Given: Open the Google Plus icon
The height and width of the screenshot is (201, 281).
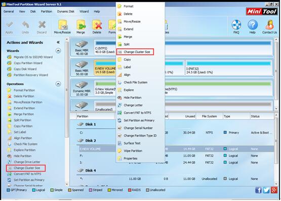Looking at the screenshot, I should 274,190.
